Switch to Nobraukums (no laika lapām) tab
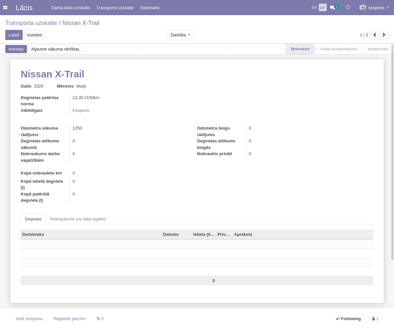The height and width of the screenshot is (328, 394). (78, 219)
